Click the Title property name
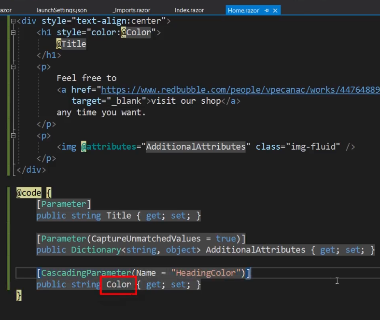 click(119, 216)
